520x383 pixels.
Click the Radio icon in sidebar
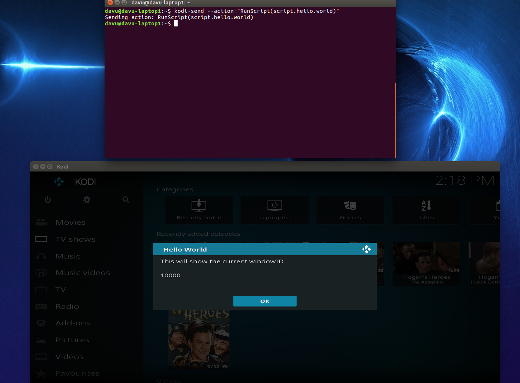tap(41, 306)
